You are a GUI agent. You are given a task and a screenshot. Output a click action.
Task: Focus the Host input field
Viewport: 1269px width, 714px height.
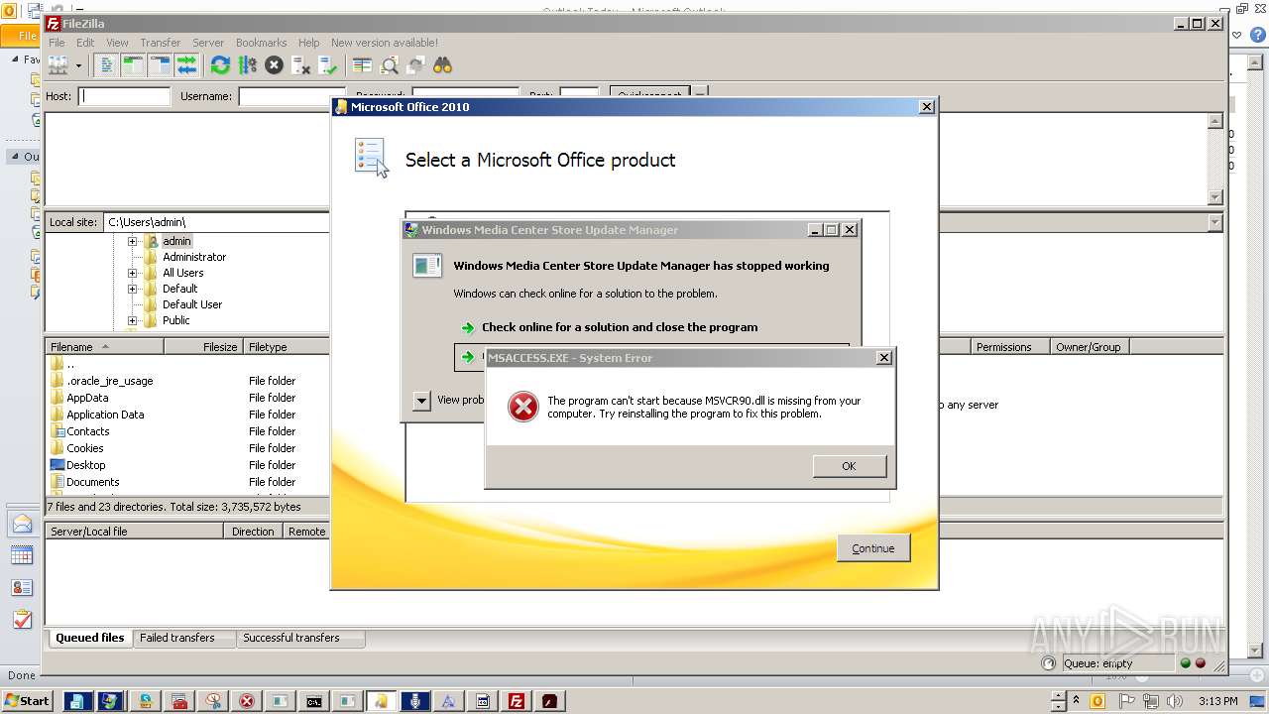[x=125, y=96]
